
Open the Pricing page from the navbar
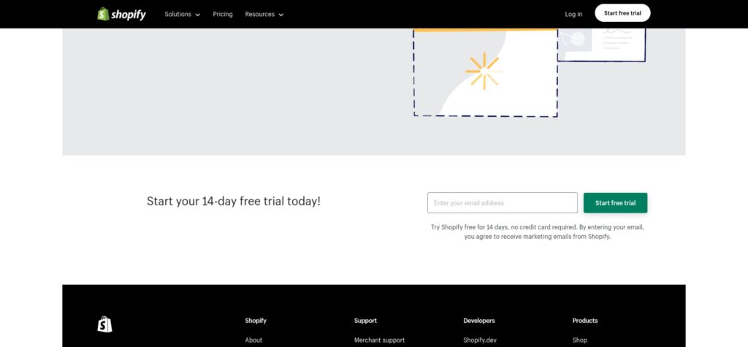(x=223, y=14)
